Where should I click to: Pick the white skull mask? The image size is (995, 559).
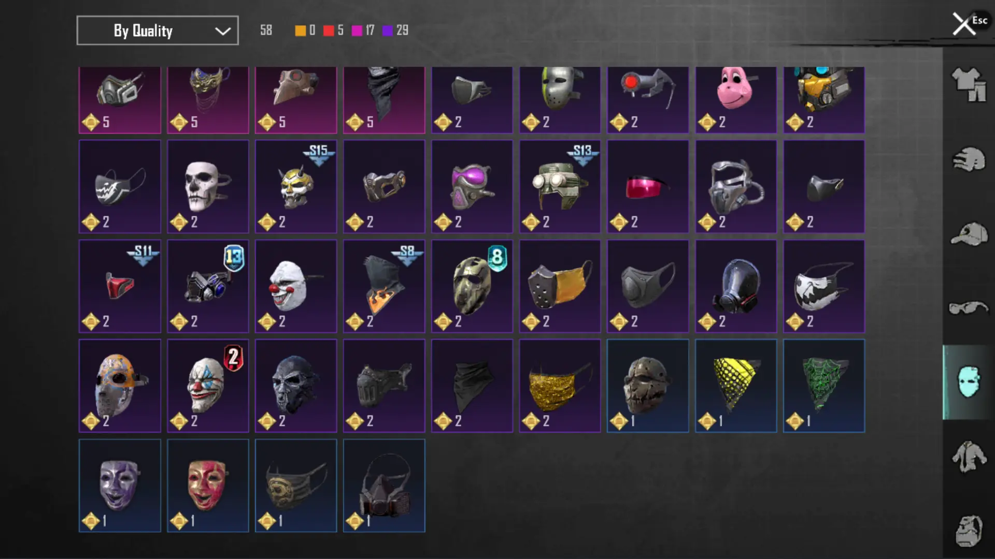(x=208, y=186)
